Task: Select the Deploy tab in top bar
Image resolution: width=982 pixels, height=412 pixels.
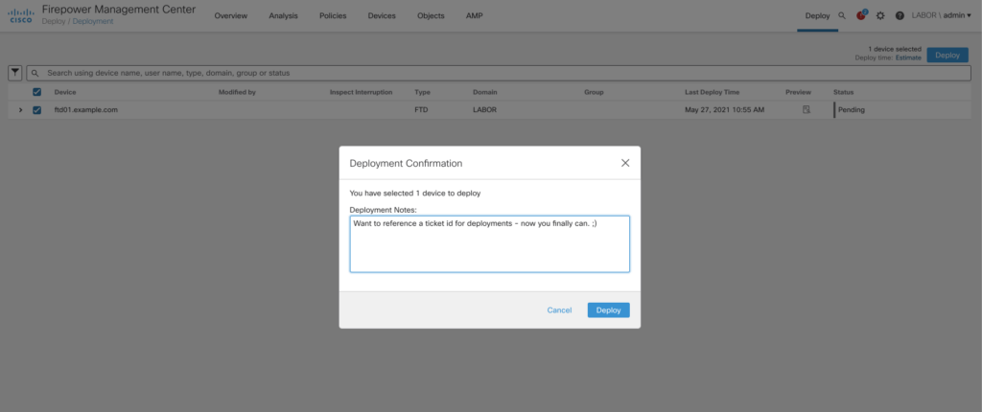Action: [x=817, y=15]
